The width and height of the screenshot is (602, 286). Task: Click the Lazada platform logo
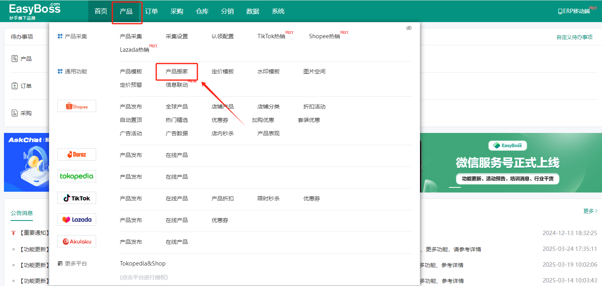pos(77,220)
